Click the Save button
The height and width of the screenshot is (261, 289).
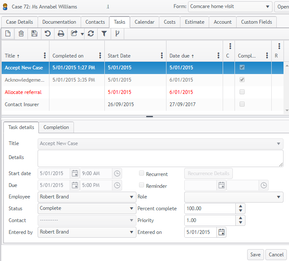pyautogui.click(x=255, y=255)
